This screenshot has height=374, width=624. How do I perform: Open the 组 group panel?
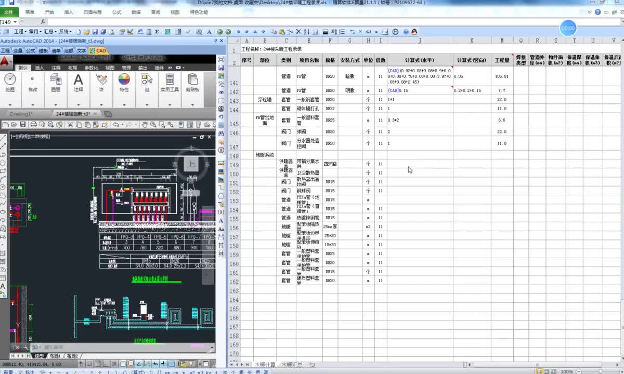pyautogui.click(x=147, y=83)
